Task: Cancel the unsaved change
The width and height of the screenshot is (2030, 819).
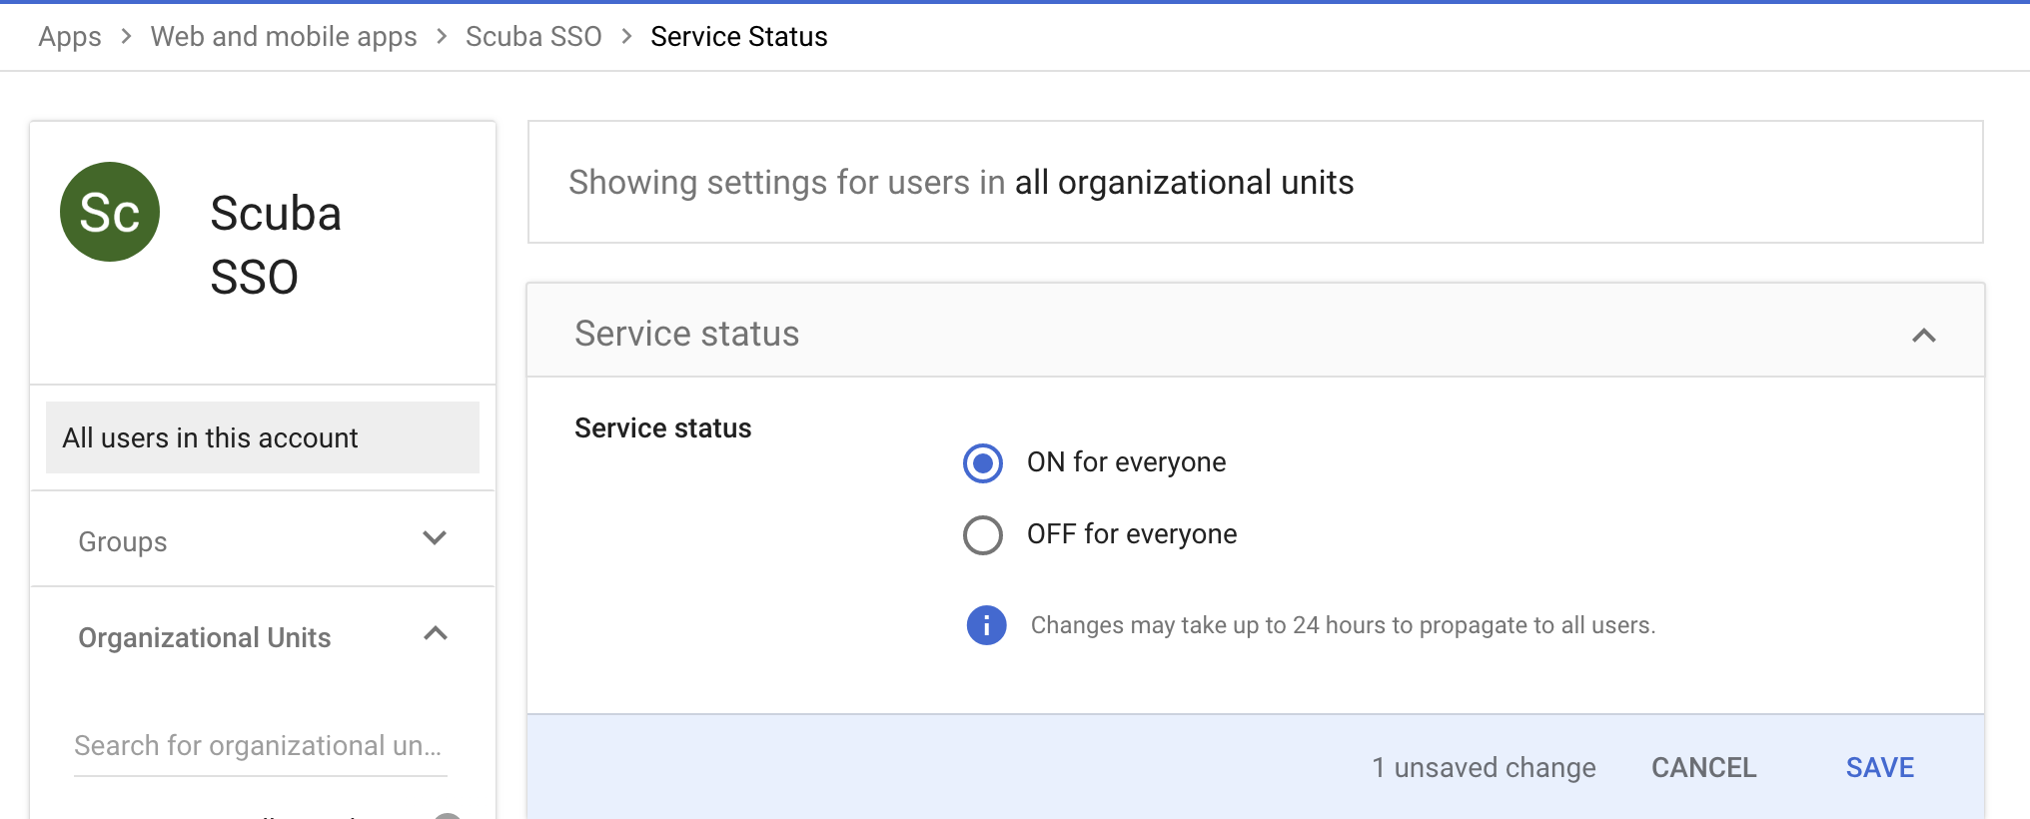Action: (x=1704, y=767)
